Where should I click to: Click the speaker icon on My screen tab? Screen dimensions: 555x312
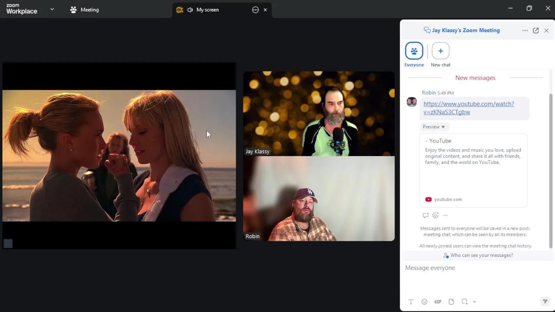click(x=190, y=10)
